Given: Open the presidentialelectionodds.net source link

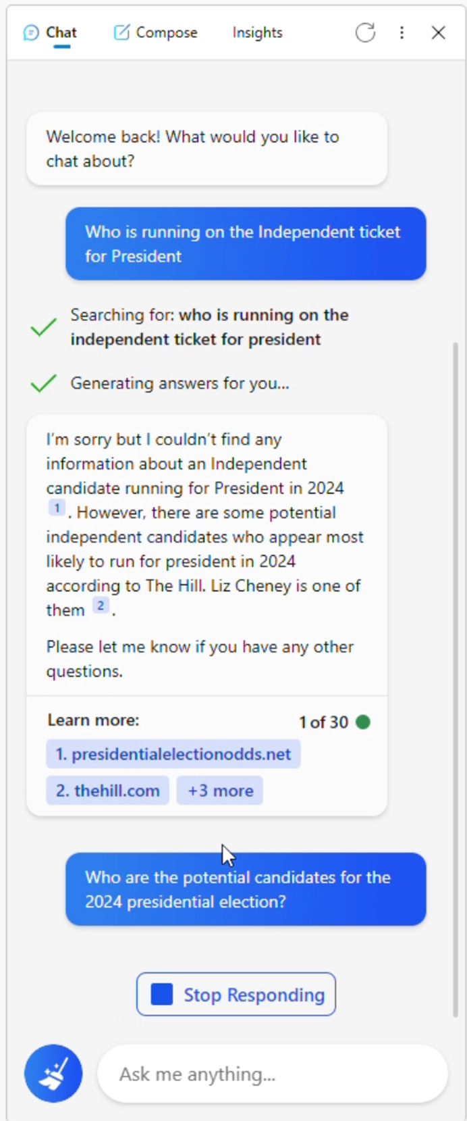Looking at the screenshot, I should [173, 754].
